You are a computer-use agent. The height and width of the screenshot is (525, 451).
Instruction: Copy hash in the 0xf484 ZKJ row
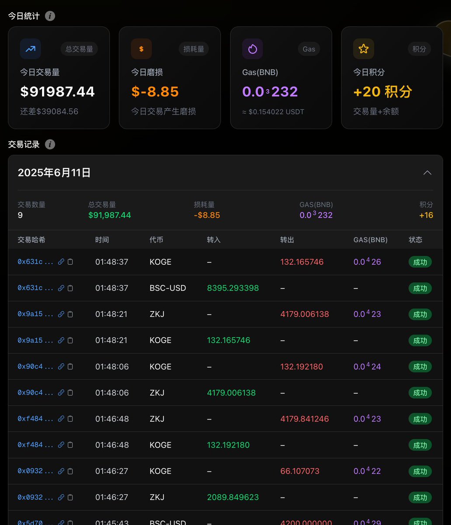point(70,419)
